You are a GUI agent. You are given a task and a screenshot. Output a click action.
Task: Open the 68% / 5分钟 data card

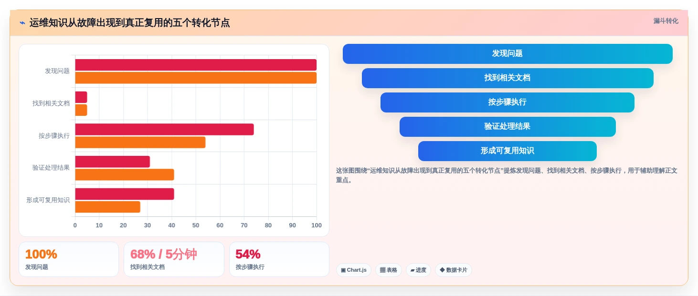pyautogui.click(x=174, y=259)
